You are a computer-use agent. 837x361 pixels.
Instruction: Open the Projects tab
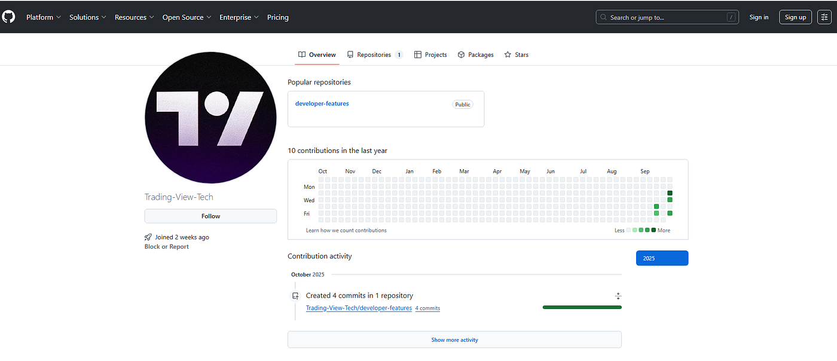430,54
